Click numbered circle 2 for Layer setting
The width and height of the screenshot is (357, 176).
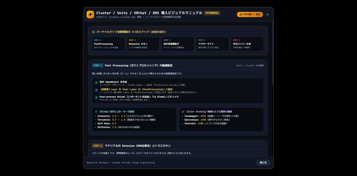pyautogui.click(x=96, y=90)
